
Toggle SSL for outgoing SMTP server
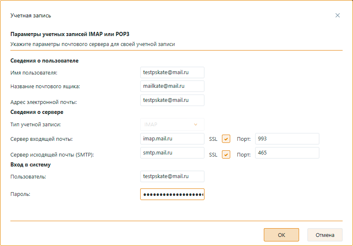pos(226,154)
